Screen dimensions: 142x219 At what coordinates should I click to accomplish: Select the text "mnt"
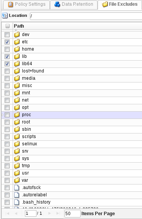click(x=26, y=93)
